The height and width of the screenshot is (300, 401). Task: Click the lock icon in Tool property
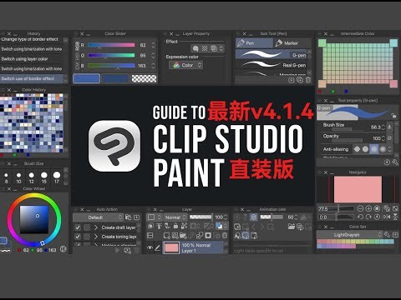[393, 115]
